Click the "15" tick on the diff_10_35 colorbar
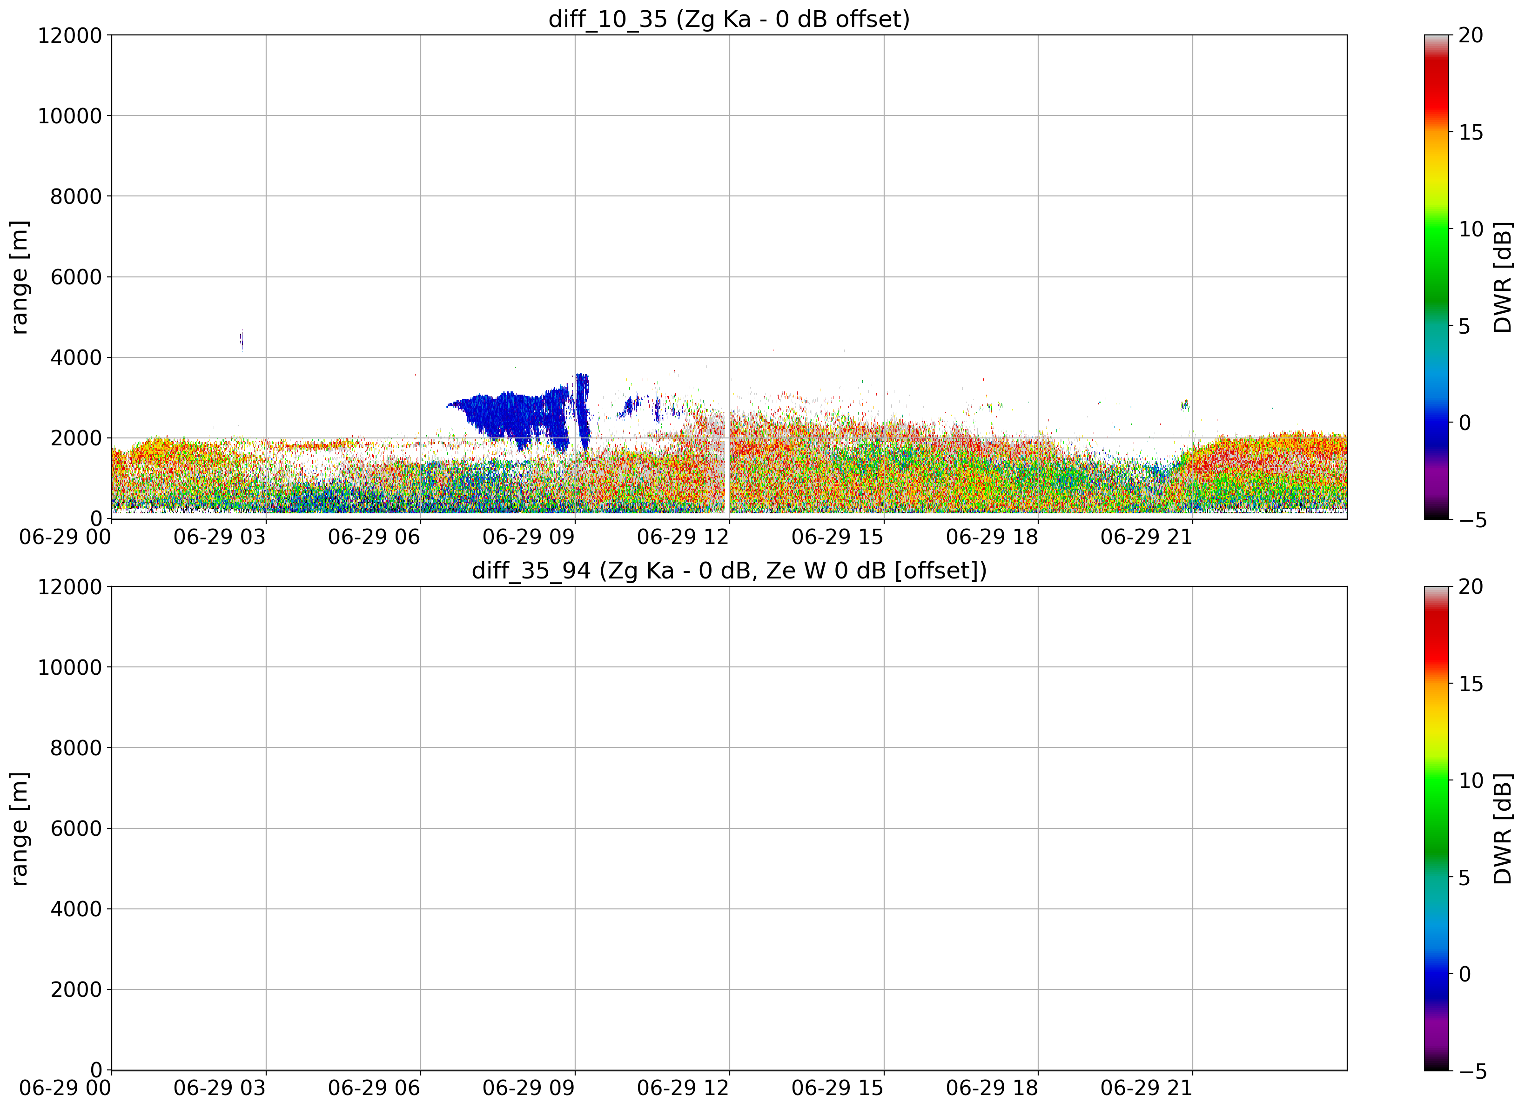Viewport: 1525px width, 1109px height. pos(1471,133)
